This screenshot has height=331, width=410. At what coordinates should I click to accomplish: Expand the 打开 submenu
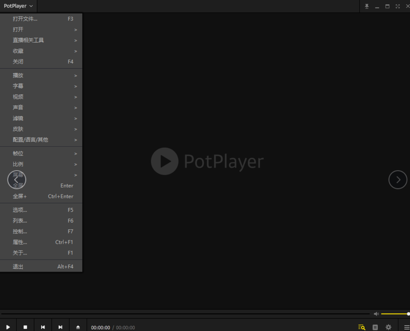click(x=41, y=30)
